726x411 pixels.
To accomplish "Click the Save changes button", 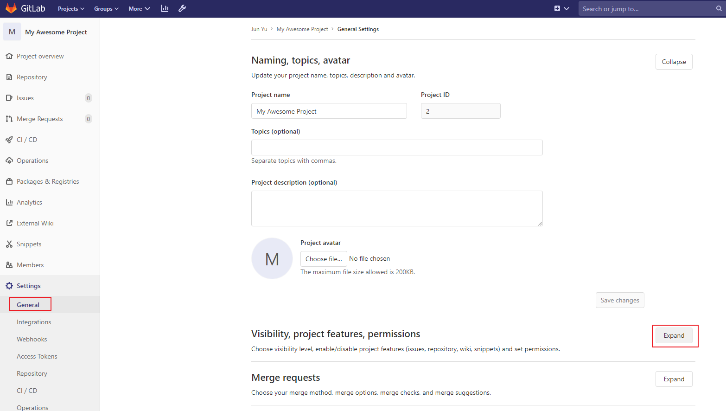I will tap(620, 300).
